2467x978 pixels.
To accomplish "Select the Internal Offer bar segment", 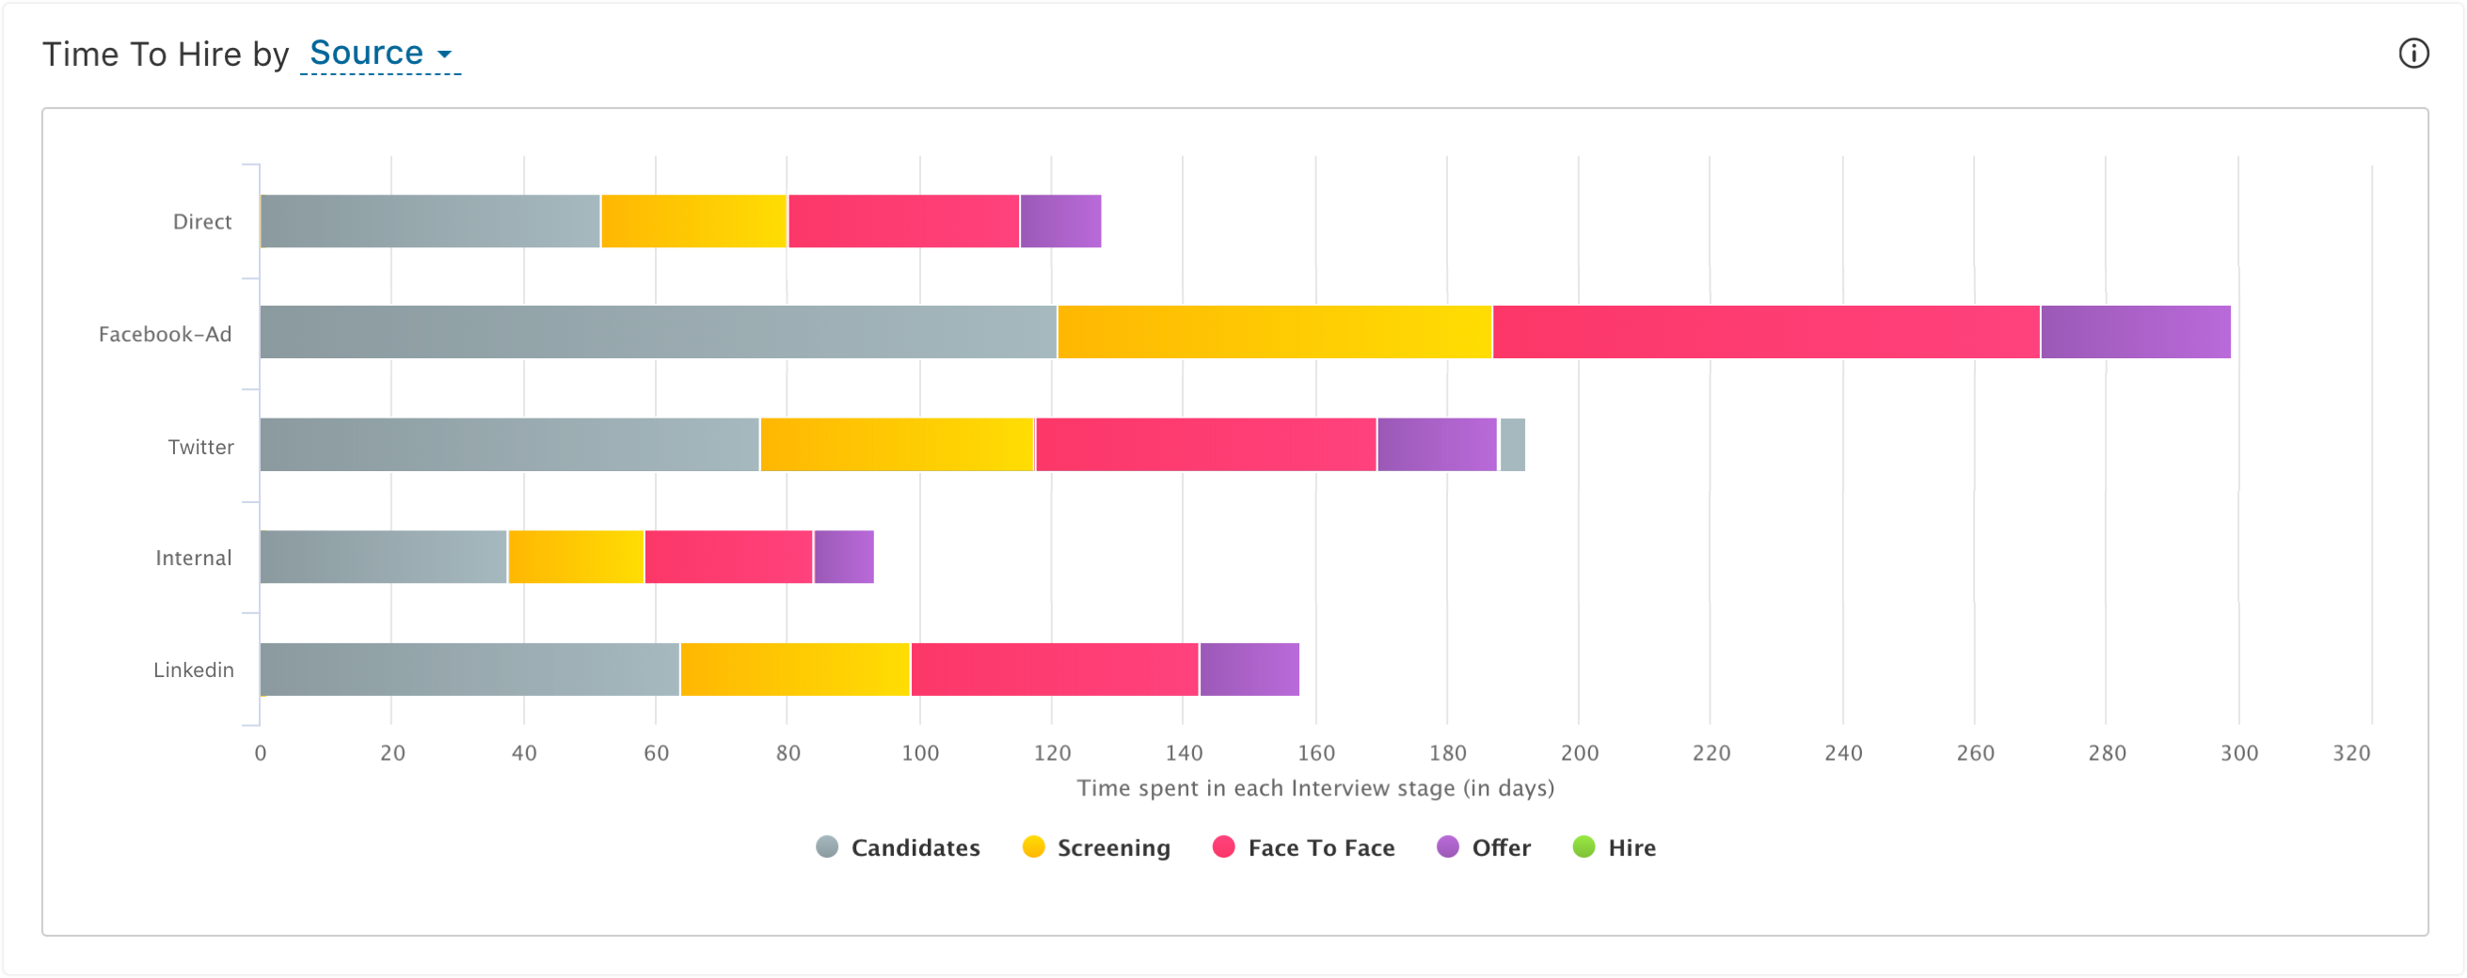I will 844,556.
